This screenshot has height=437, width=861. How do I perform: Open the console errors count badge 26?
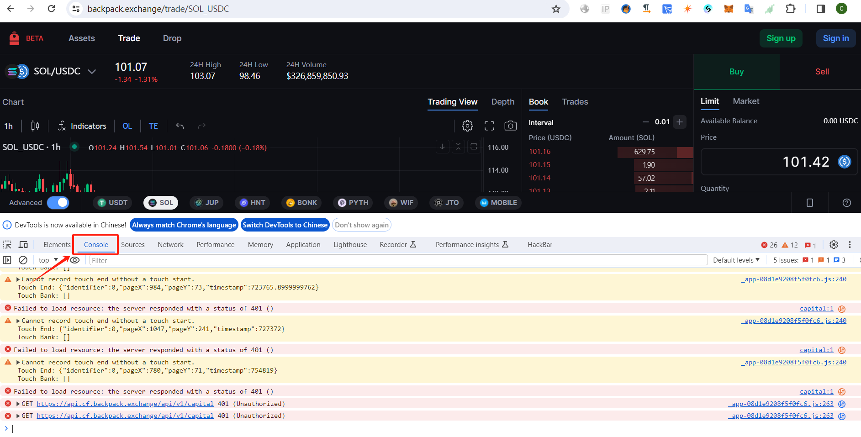(x=769, y=245)
